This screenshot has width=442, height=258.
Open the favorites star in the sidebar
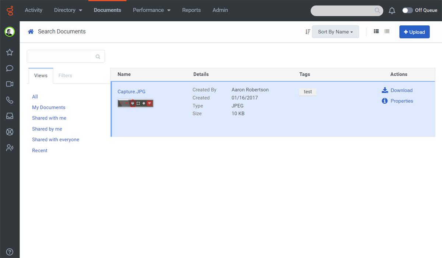pyautogui.click(x=10, y=52)
